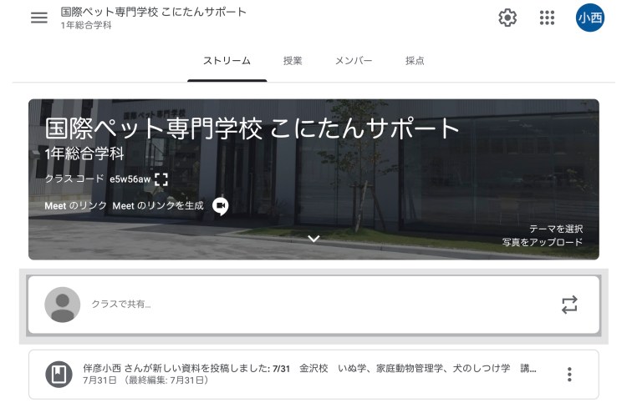Click the Meet video camera icon
This screenshot has width=627, height=403.
tap(220, 206)
